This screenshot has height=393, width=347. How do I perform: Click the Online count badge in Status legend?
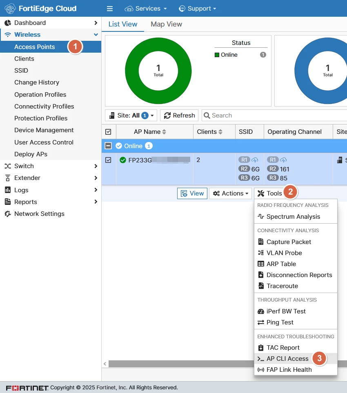tap(263, 55)
